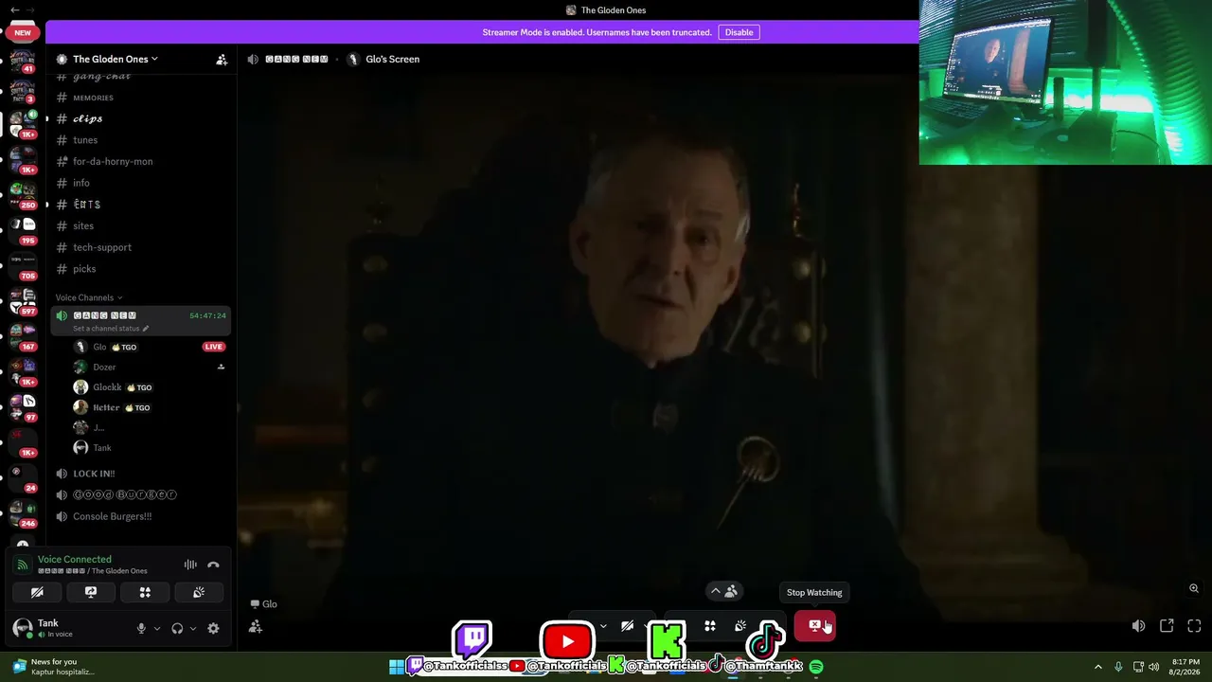Open activities launcher in the voice panel
1212x682 pixels.
(145, 592)
